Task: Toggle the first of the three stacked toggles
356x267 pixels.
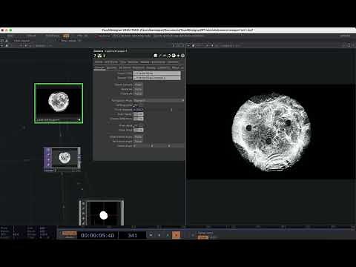Action: click(138, 85)
